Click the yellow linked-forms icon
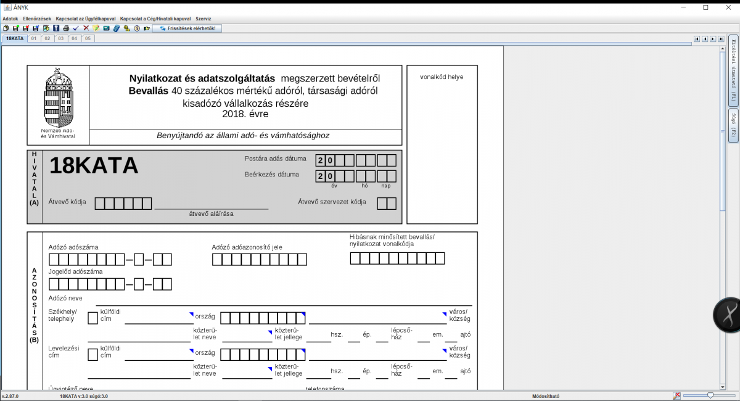 coord(126,28)
